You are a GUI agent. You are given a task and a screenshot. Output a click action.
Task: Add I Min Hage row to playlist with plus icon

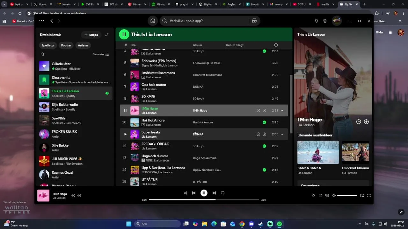click(x=264, y=110)
